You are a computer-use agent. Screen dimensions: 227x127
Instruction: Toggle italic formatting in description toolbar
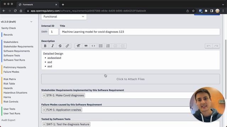coord(52,46)
